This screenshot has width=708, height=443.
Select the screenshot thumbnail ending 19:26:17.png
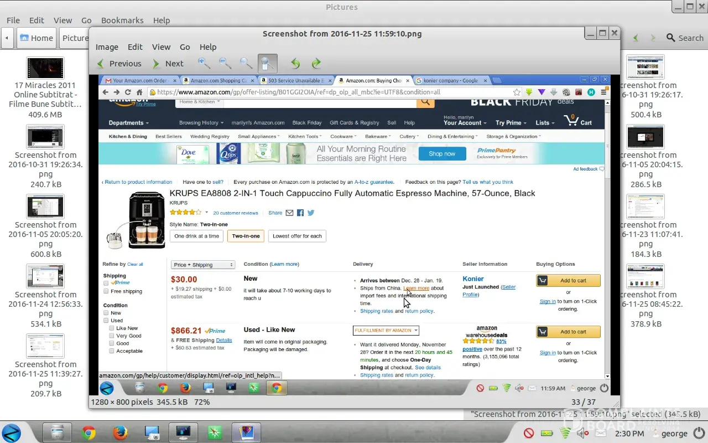(x=645, y=68)
